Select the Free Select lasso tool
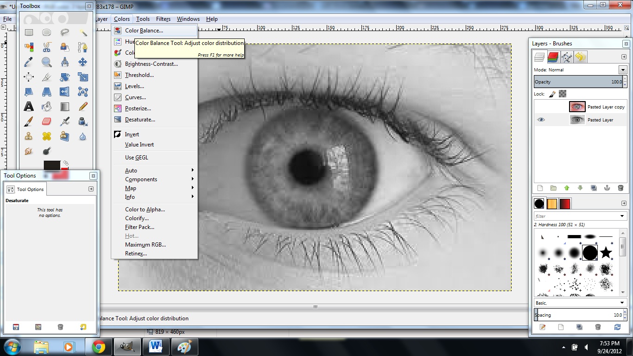633x356 pixels. (65, 32)
